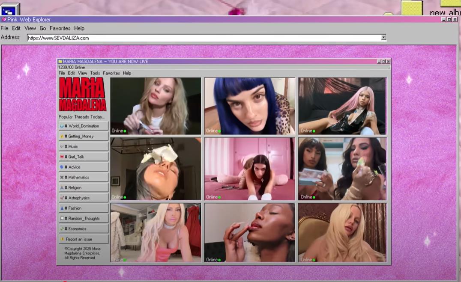Open the Music thread note icon

click(x=62, y=146)
